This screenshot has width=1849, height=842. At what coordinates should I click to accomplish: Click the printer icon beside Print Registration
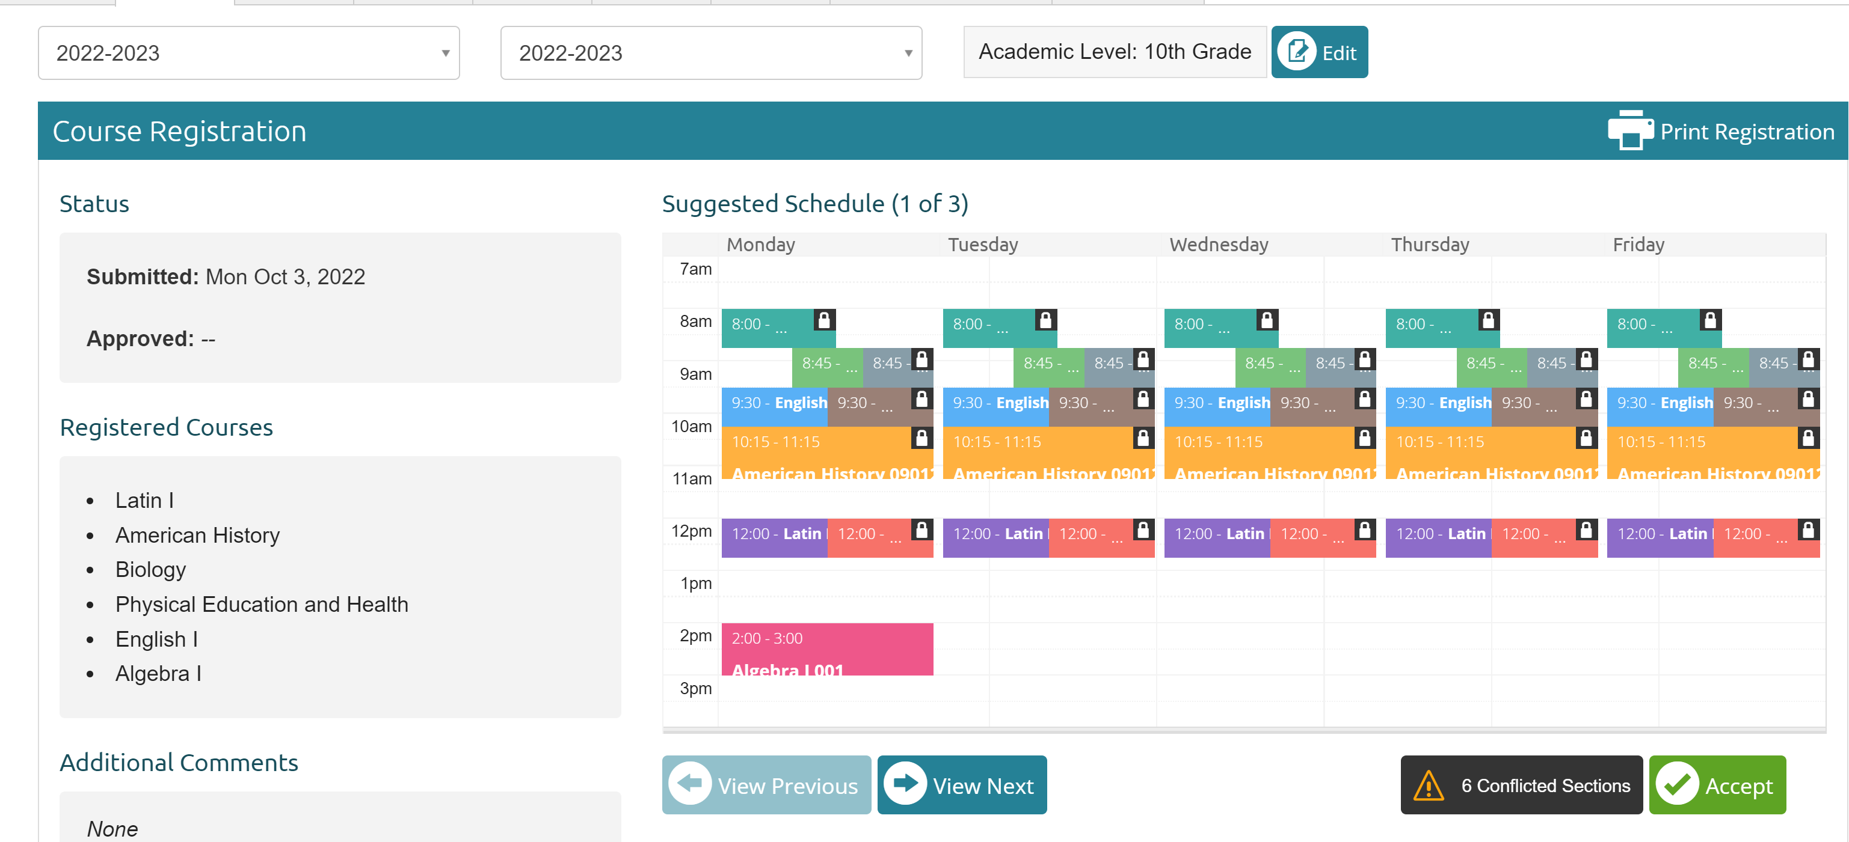(x=1630, y=130)
